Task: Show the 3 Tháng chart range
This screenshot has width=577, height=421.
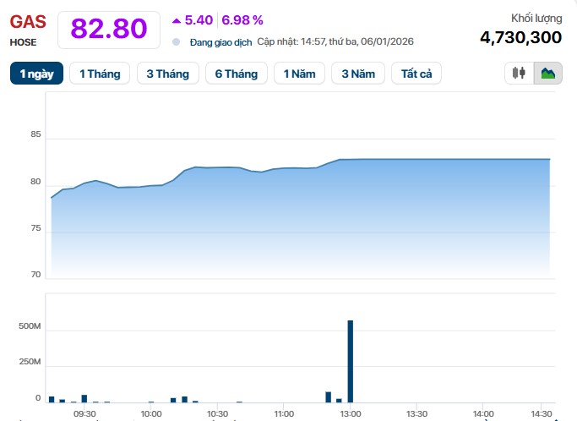Action: click(167, 74)
